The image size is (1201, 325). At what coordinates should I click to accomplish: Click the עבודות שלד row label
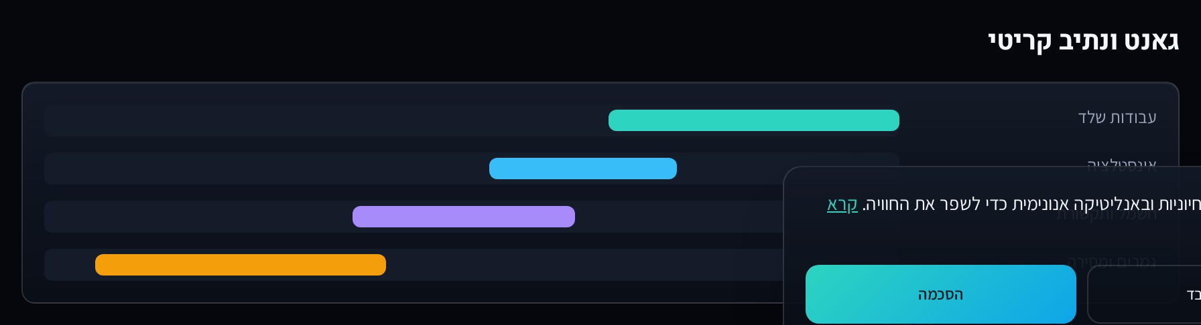pyautogui.click(x=1117, y=118)
